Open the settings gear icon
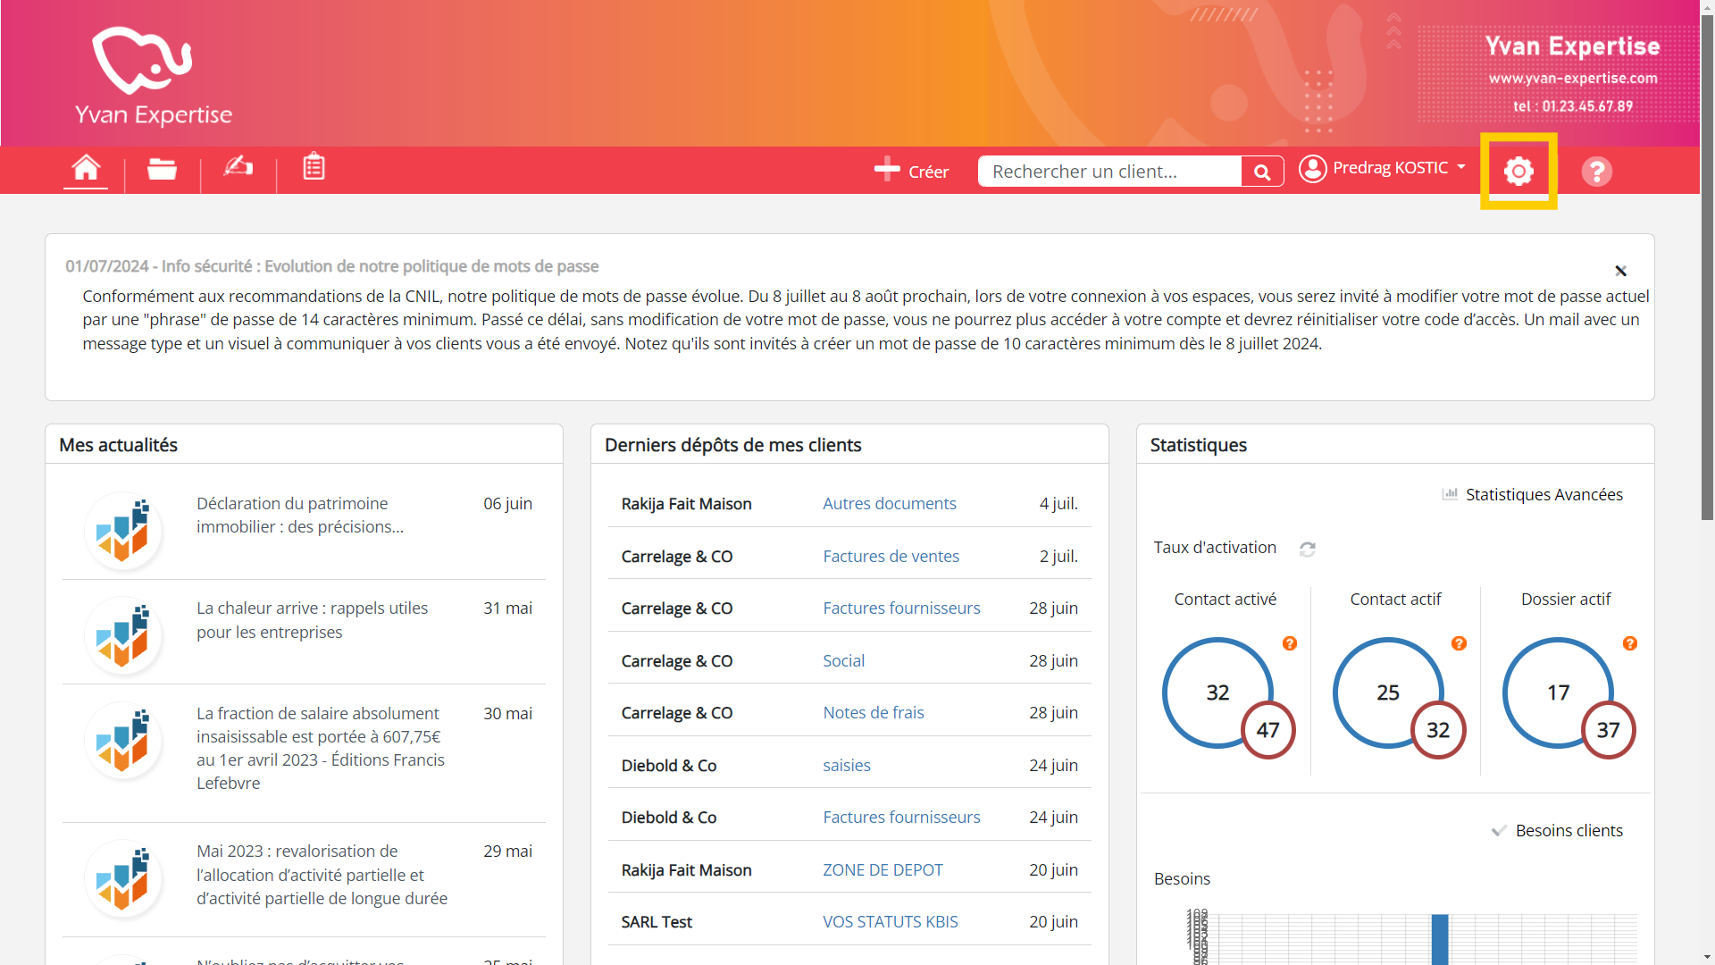The image size is (1715, 965). (1518, 171)
